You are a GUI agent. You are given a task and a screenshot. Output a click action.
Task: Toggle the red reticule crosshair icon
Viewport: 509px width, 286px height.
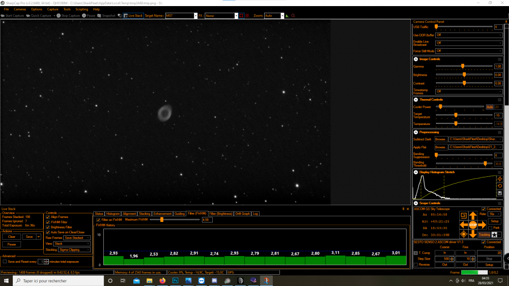pyautogui.click(x=247, y=16)
